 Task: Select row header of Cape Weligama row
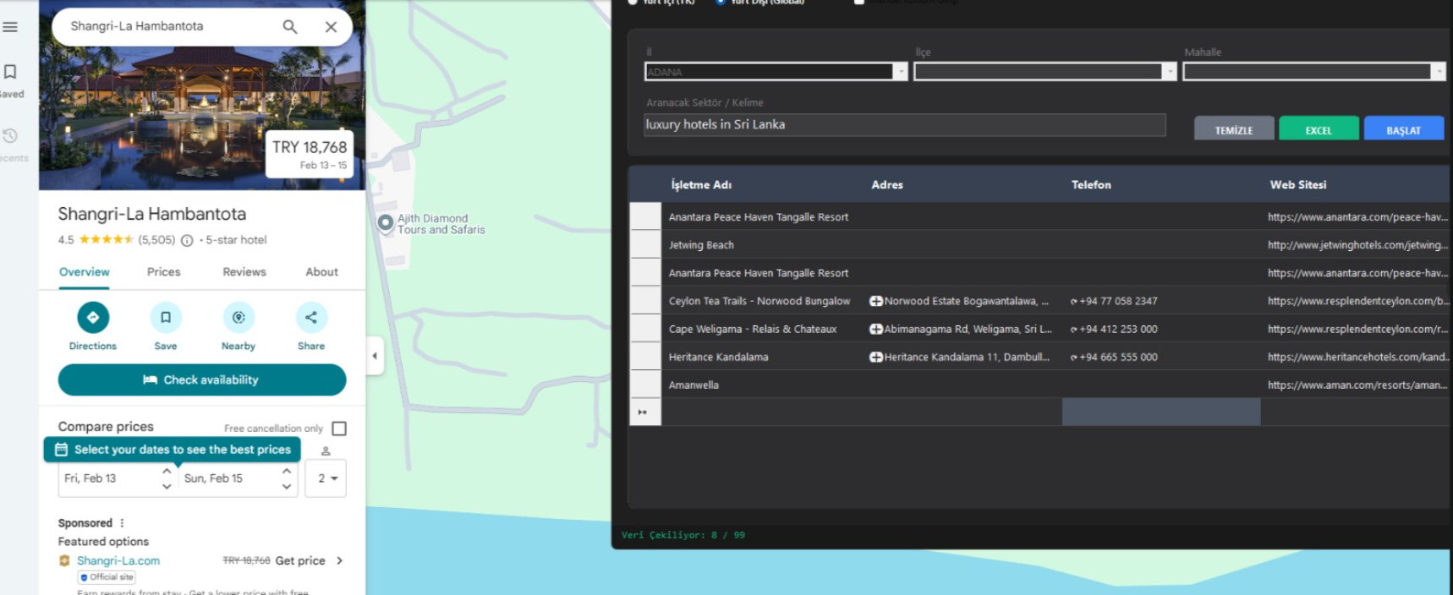(x=644, y=329)
